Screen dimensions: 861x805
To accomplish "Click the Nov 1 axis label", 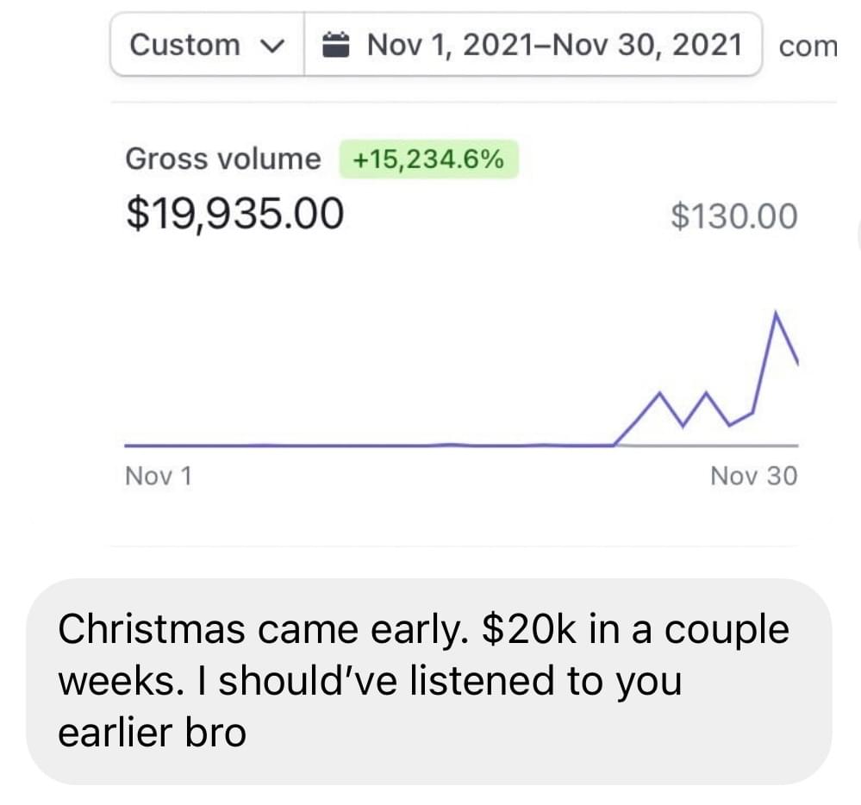I will tap(159, 475).
